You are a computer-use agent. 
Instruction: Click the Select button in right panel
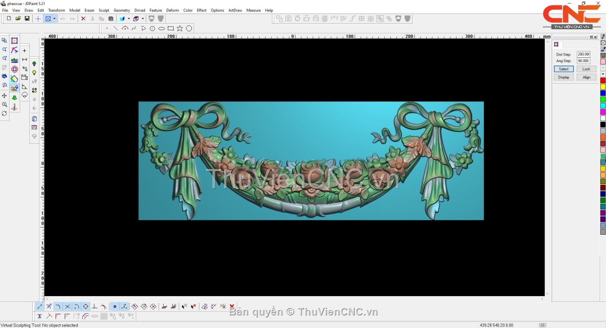point(564,69)
